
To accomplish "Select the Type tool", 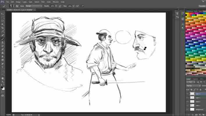I will click(3, 67).
